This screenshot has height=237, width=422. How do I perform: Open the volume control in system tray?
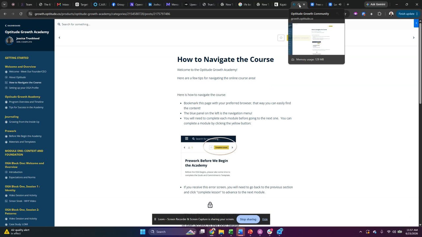coord(394,232)
